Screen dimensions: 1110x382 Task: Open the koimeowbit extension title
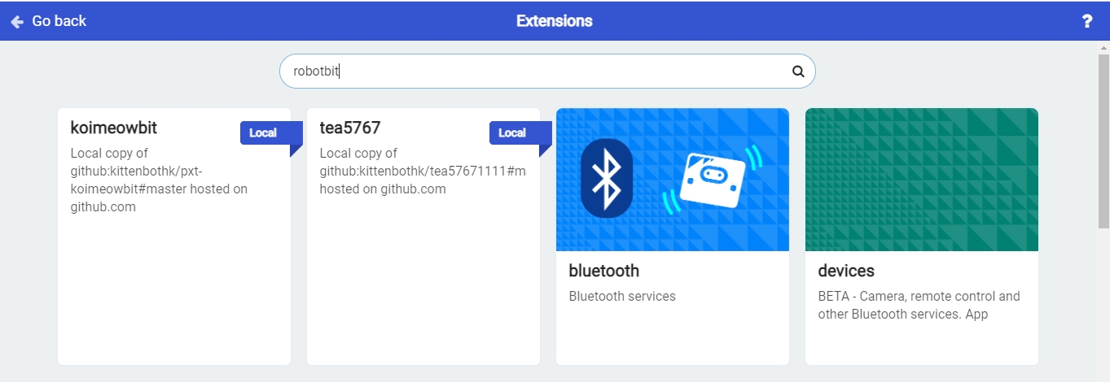[x=113, y=128]
